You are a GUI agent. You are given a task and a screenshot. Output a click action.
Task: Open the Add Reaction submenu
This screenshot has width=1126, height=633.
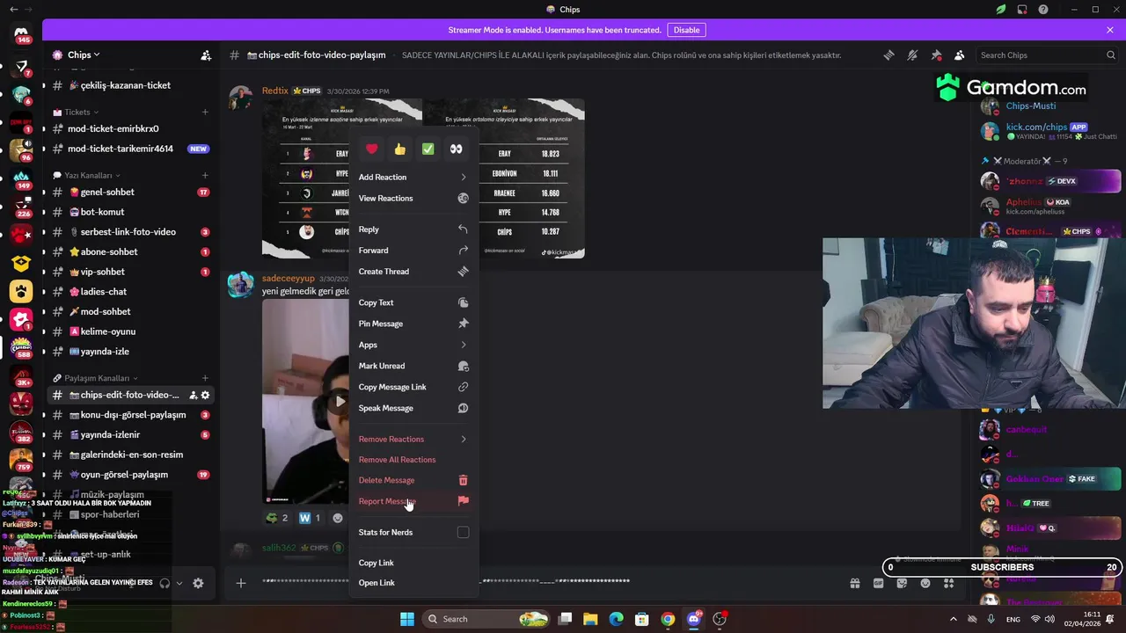point(413,177)
